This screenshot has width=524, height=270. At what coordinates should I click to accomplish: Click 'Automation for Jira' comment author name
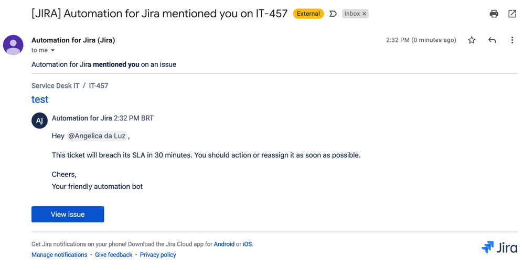coord(82,118)
